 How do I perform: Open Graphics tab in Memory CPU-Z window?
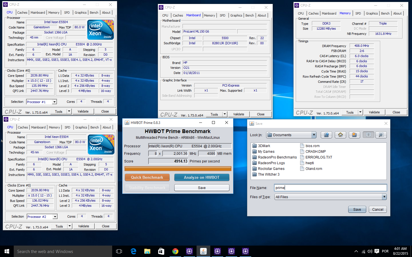[372, 13]
